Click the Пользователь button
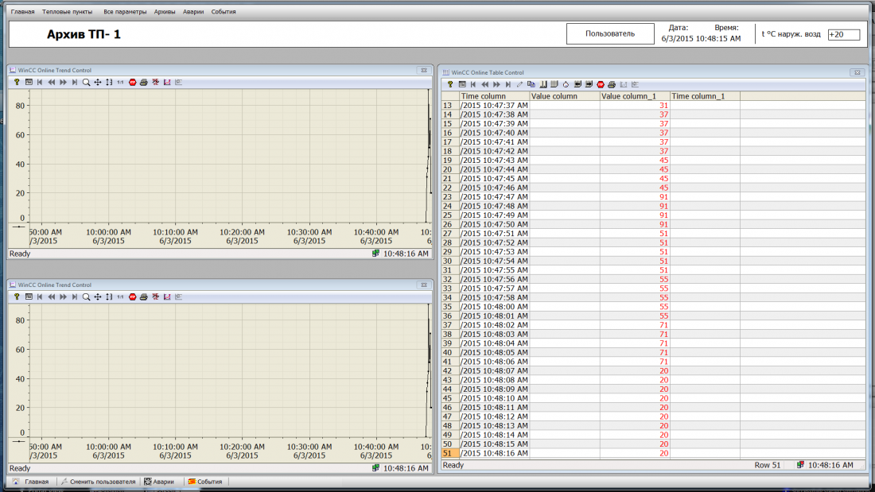 coord(610,34)
